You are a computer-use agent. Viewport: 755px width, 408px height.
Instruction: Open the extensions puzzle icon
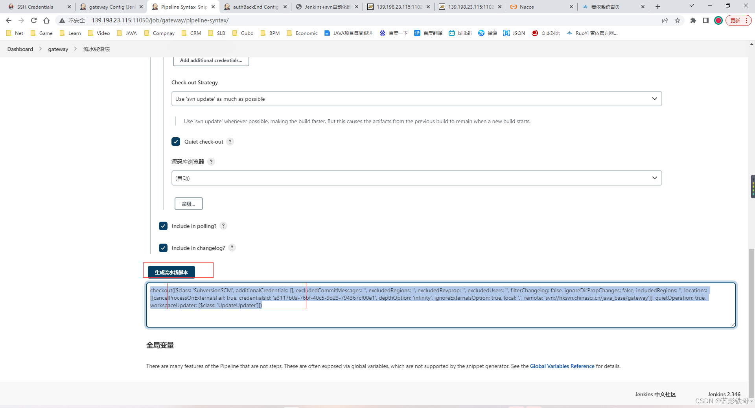[x=693, y=20]
